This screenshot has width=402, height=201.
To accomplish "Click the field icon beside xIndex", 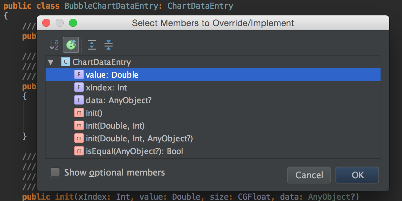I will (x=79, y=88).
